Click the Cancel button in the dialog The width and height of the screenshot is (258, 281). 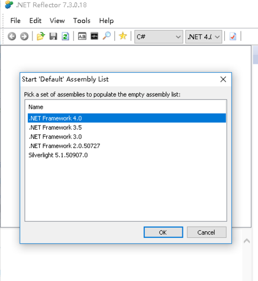pyautogui.click(x=207, y=232)
